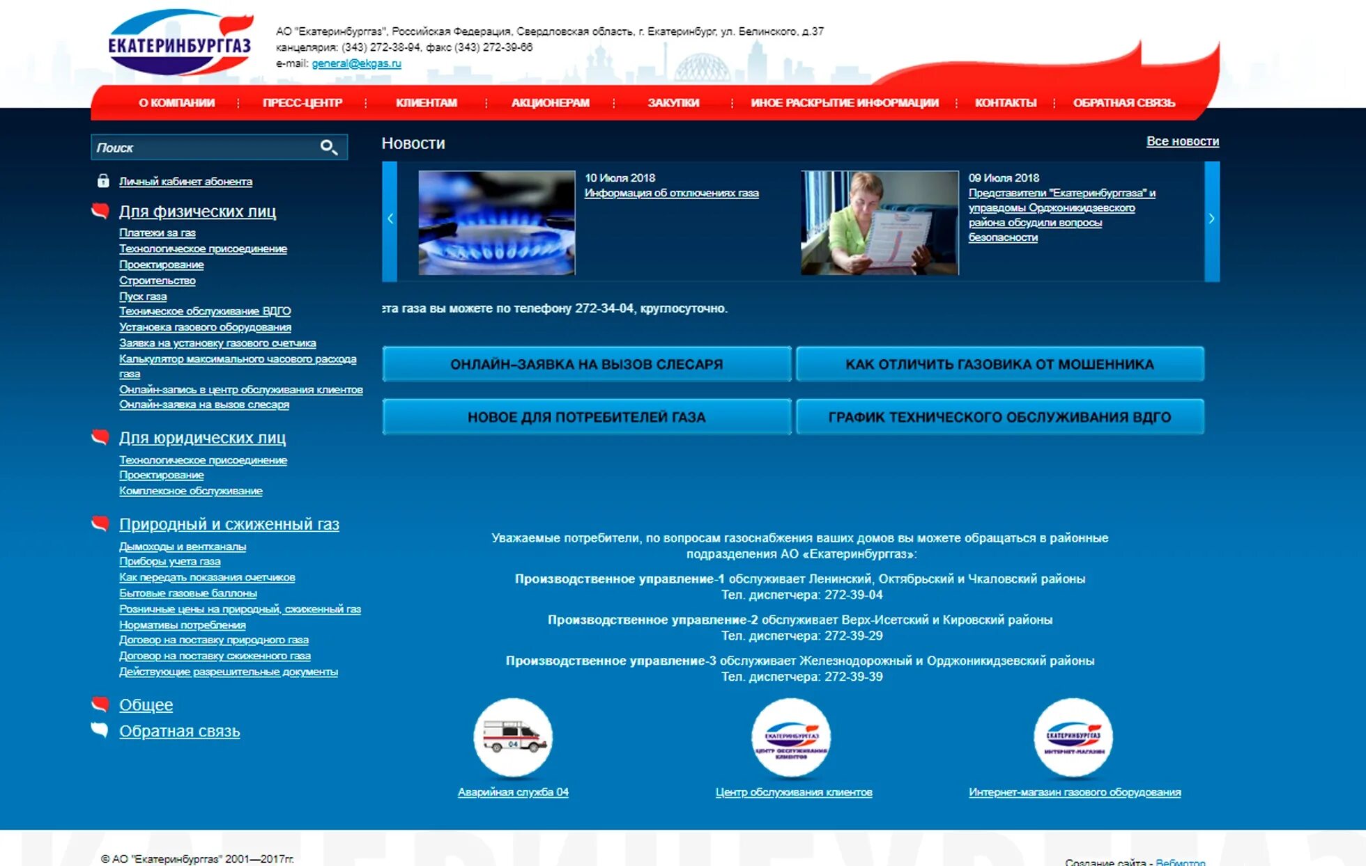Click the flame icon next to Обратная связь heading
Viewport: 1366px width, 866px height.
tap(101, 730)
